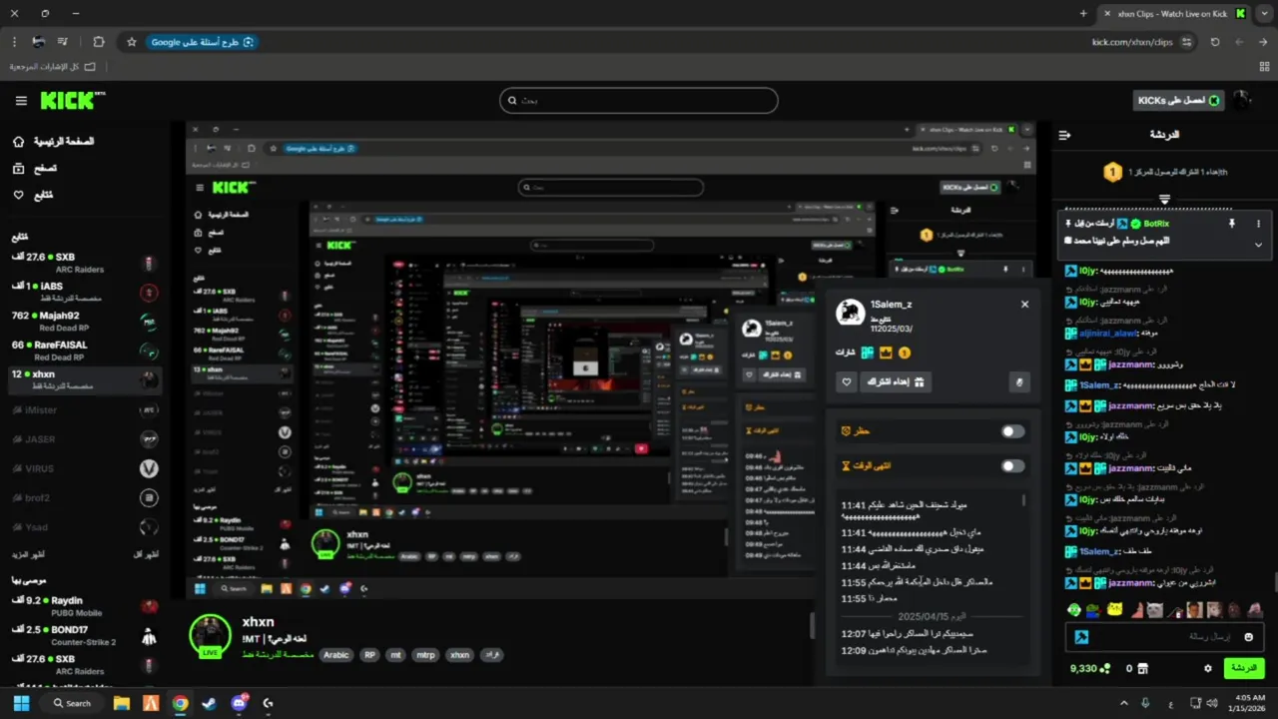The image size is (1278, 719).
Task: Toggle the ban switch in user card
Action: 1012,431
